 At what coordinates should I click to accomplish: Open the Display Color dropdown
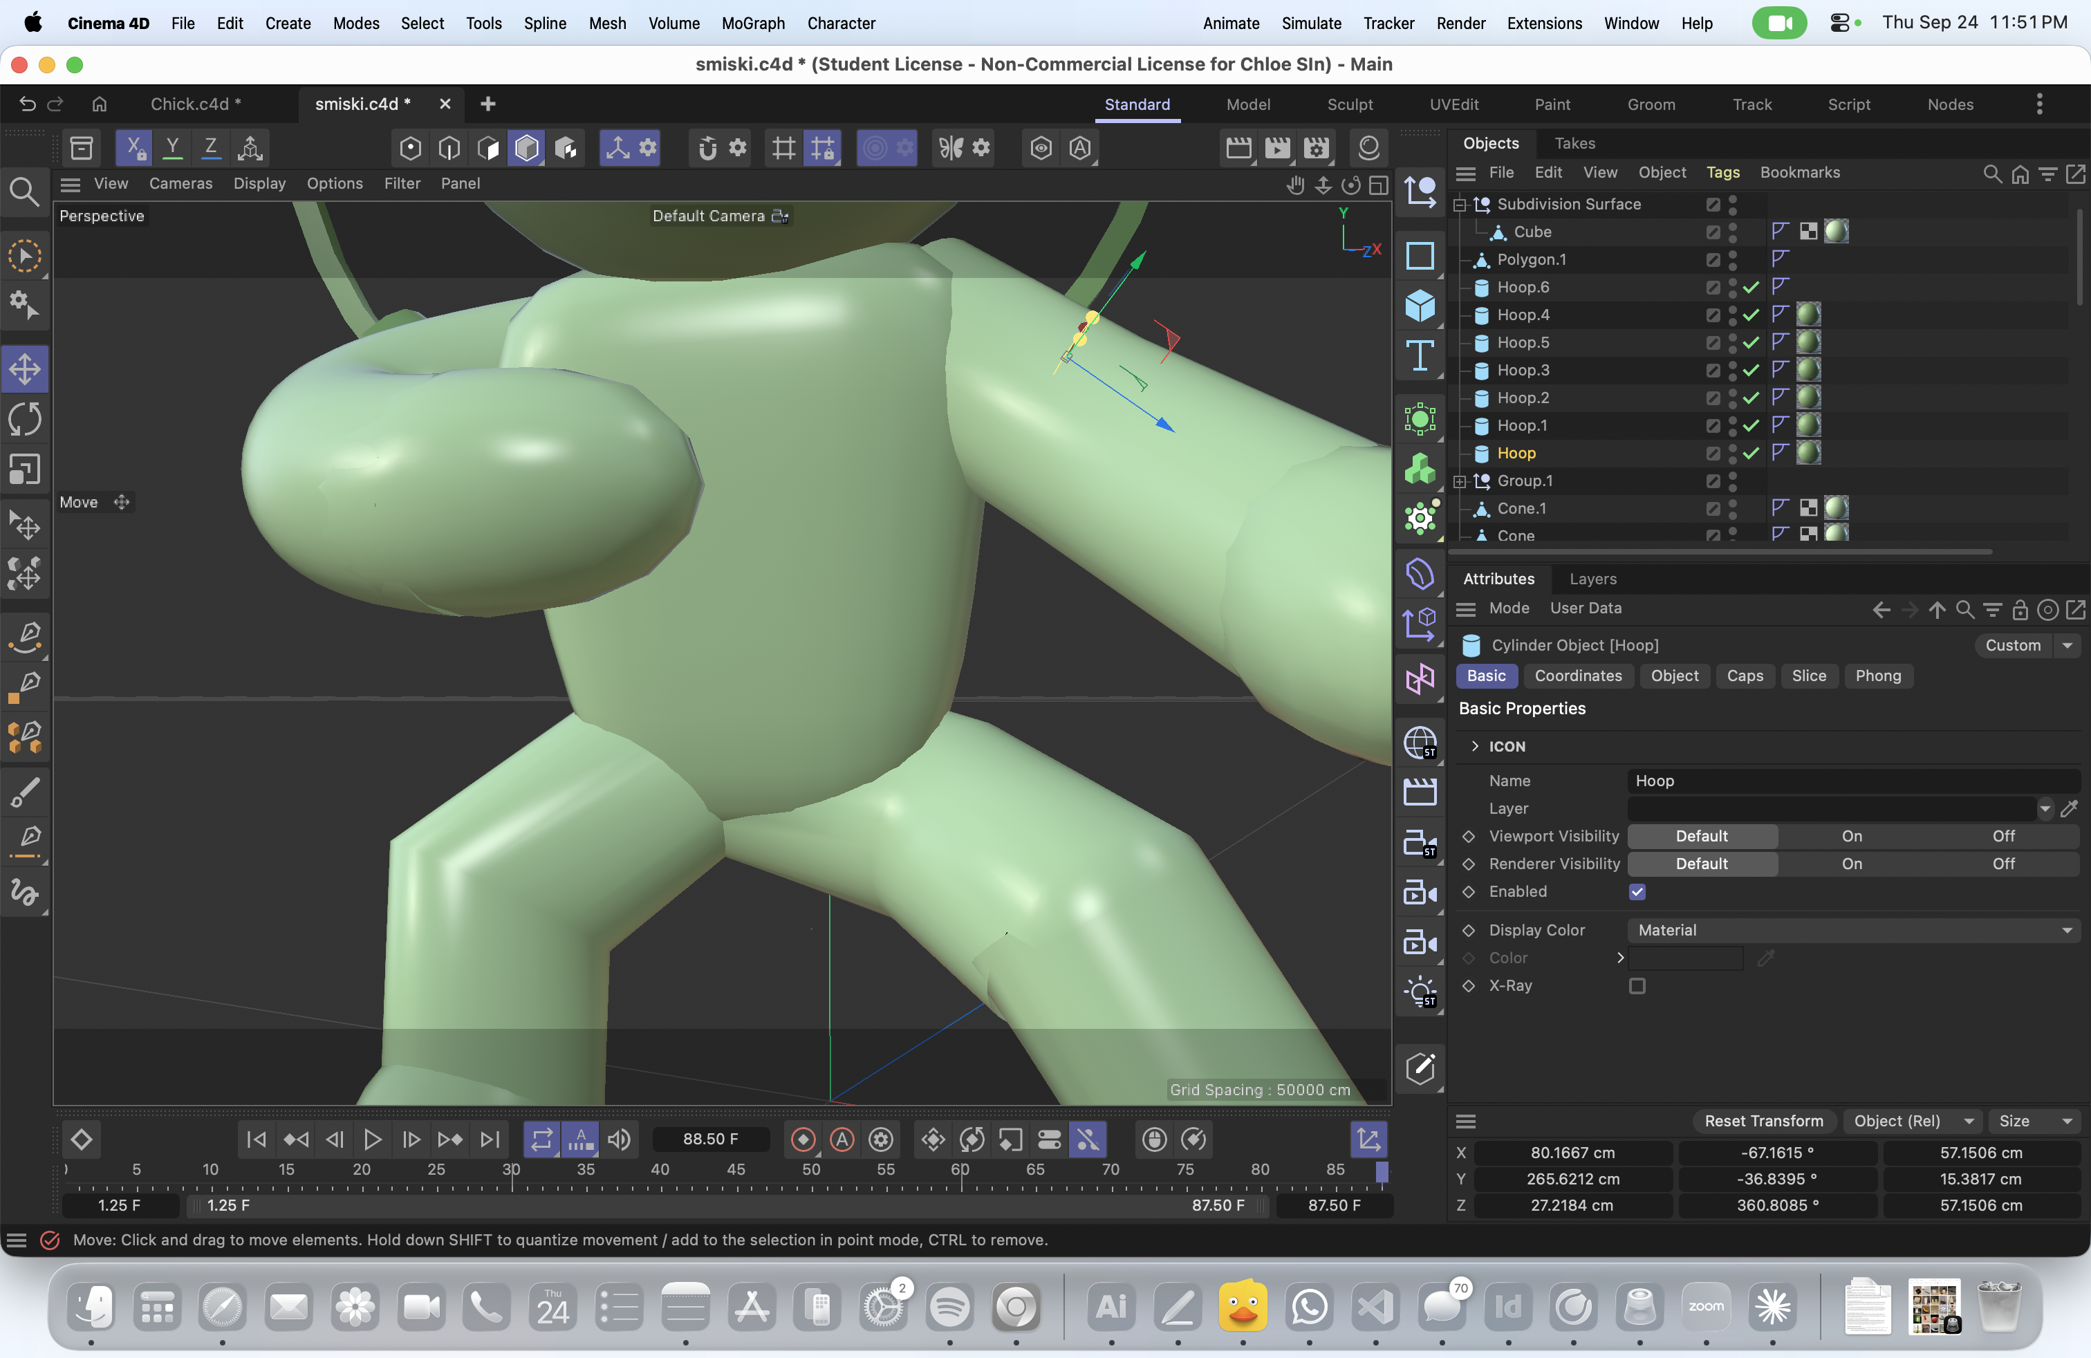point(1853,930)
